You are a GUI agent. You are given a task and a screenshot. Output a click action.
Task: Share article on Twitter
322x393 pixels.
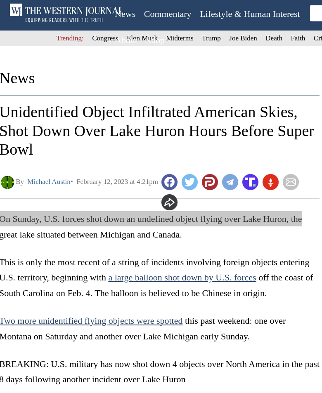point(190,182)
